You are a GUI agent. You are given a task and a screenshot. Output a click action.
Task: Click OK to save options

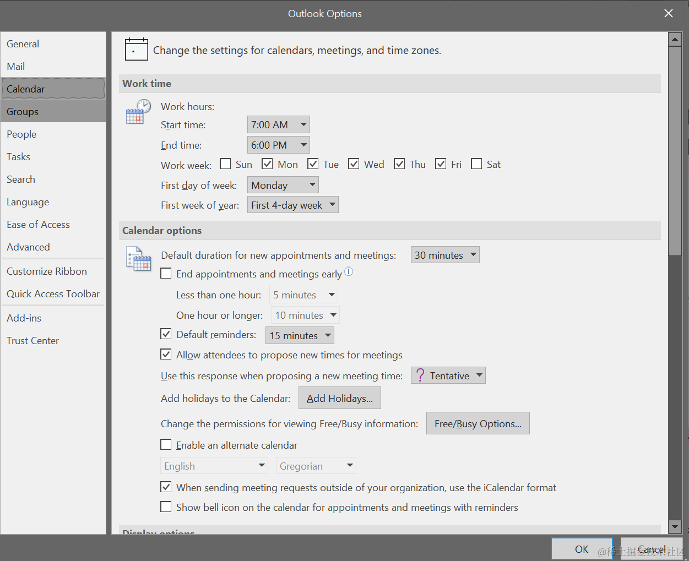tap(582, 549)
